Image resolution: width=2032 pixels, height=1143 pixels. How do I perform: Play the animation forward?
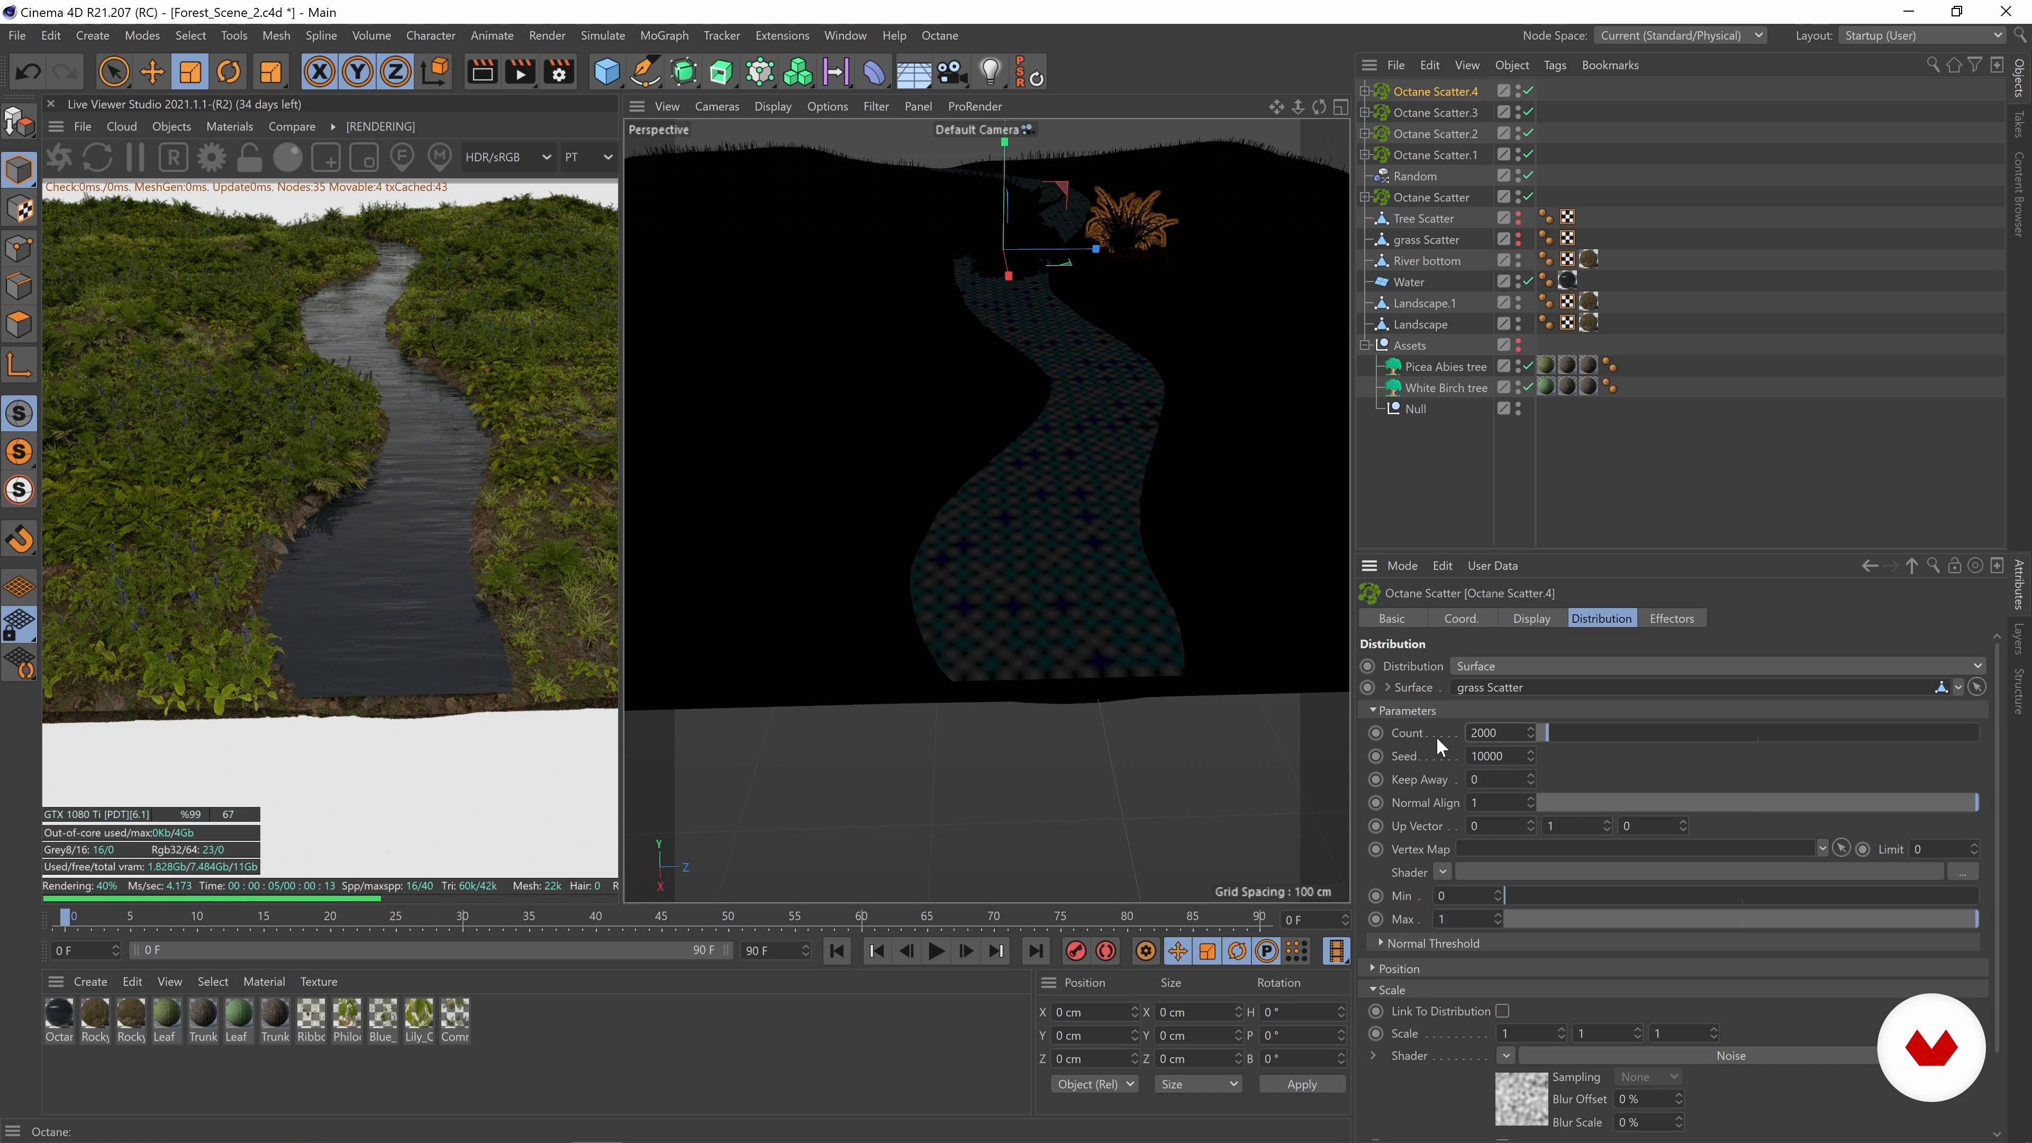click(936, 951)
